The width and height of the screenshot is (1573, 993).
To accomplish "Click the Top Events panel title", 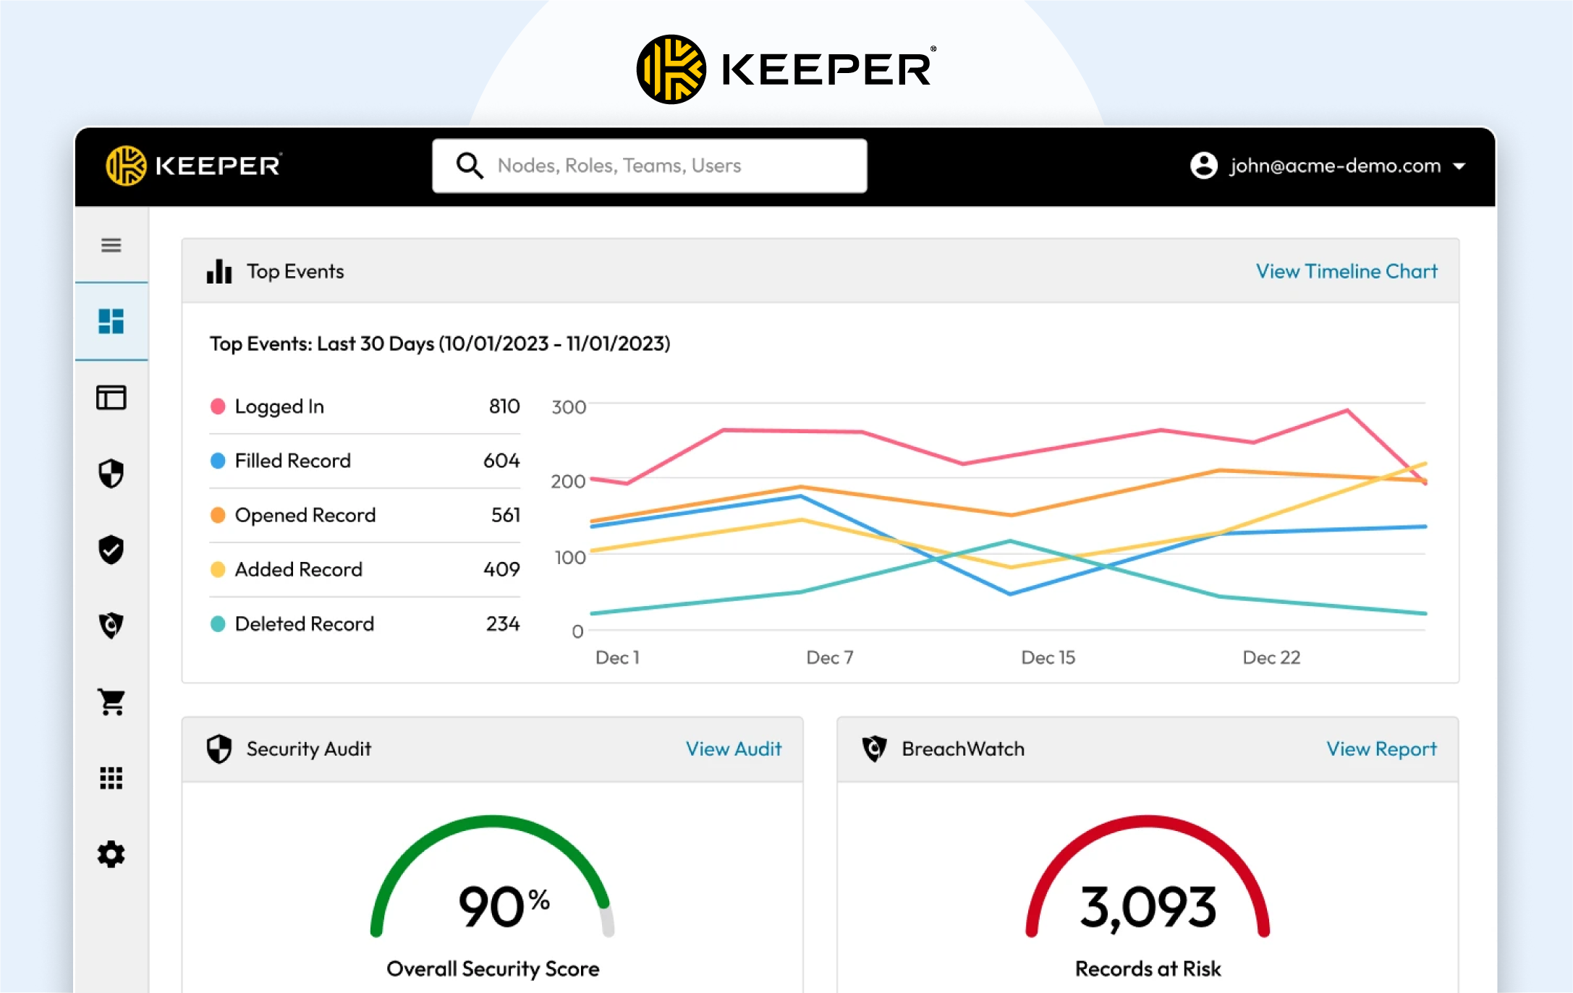I will point(295,271).
